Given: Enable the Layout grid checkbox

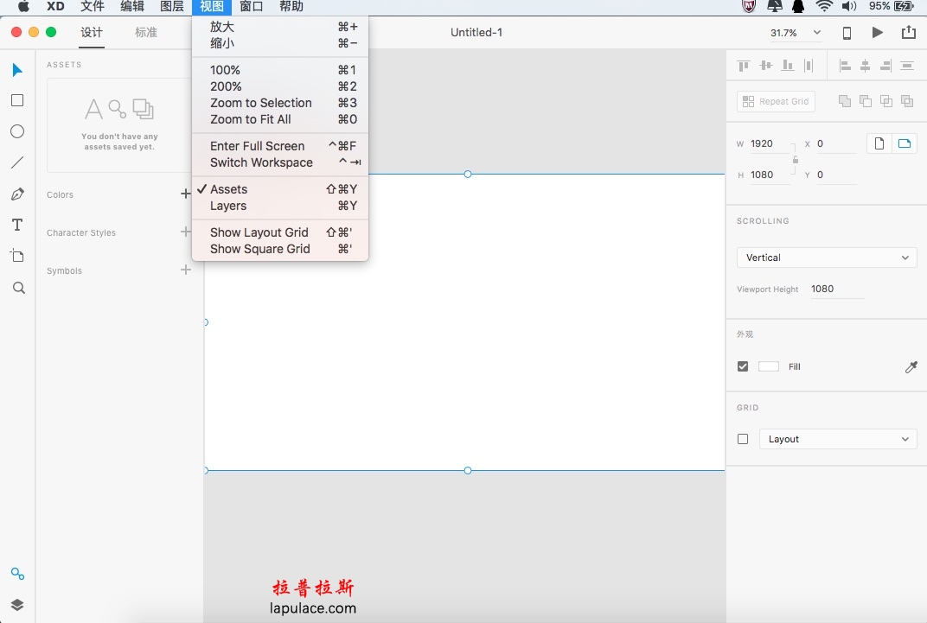Looking at the screenshot, I should 743,439.
